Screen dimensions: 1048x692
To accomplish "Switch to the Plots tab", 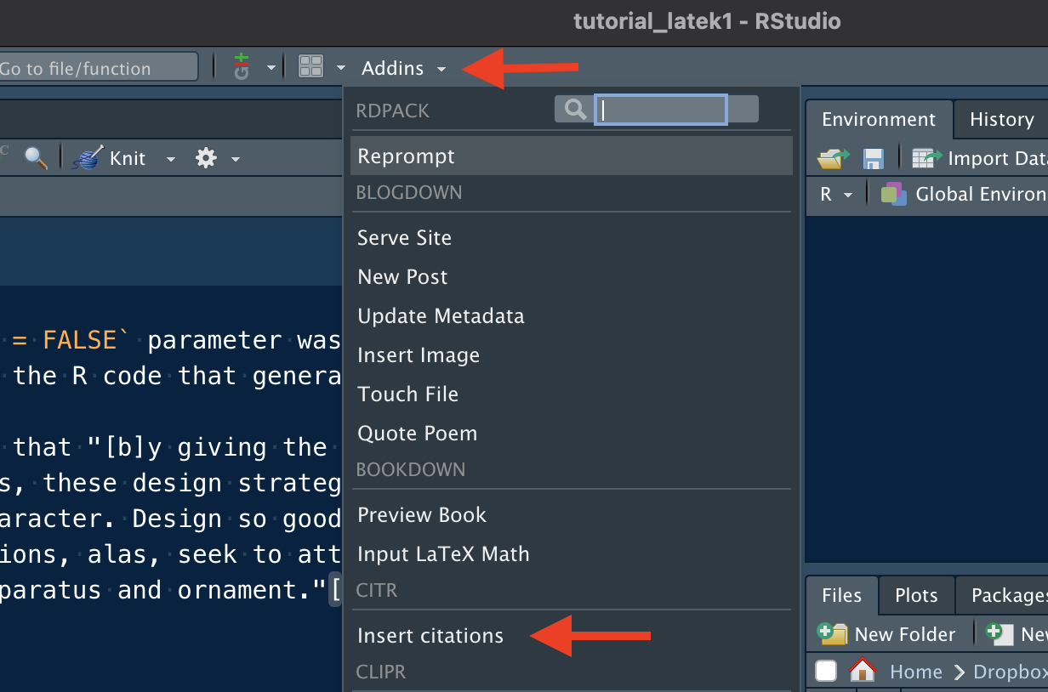I will 915,596.
